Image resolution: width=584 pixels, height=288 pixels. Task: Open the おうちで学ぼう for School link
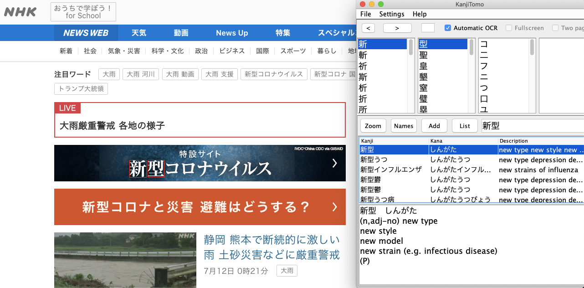coord(83,12)
